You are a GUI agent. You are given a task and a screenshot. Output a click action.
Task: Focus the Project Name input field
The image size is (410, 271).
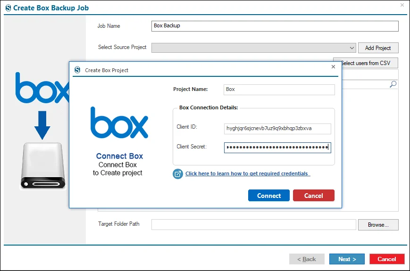[279, 90]
